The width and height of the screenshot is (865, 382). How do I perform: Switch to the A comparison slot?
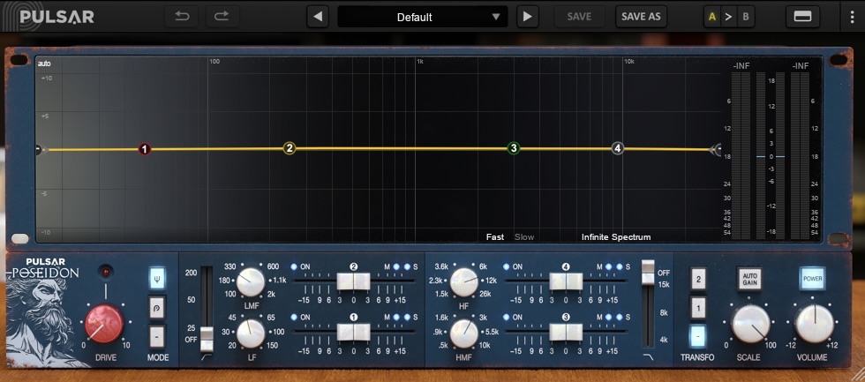pyautogui.click(x=712, y=17)
